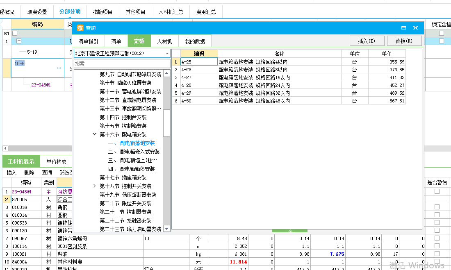Click the ellipsis button in the 10-5 cell

click(x=59, y=68)
